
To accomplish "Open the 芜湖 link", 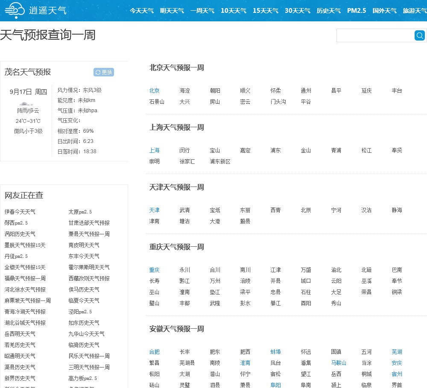I will pos(397,352).
